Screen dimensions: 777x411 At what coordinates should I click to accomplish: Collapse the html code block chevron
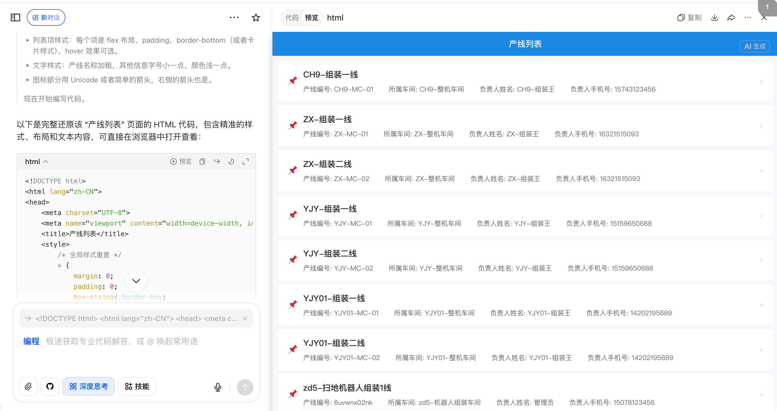(45, 162)
